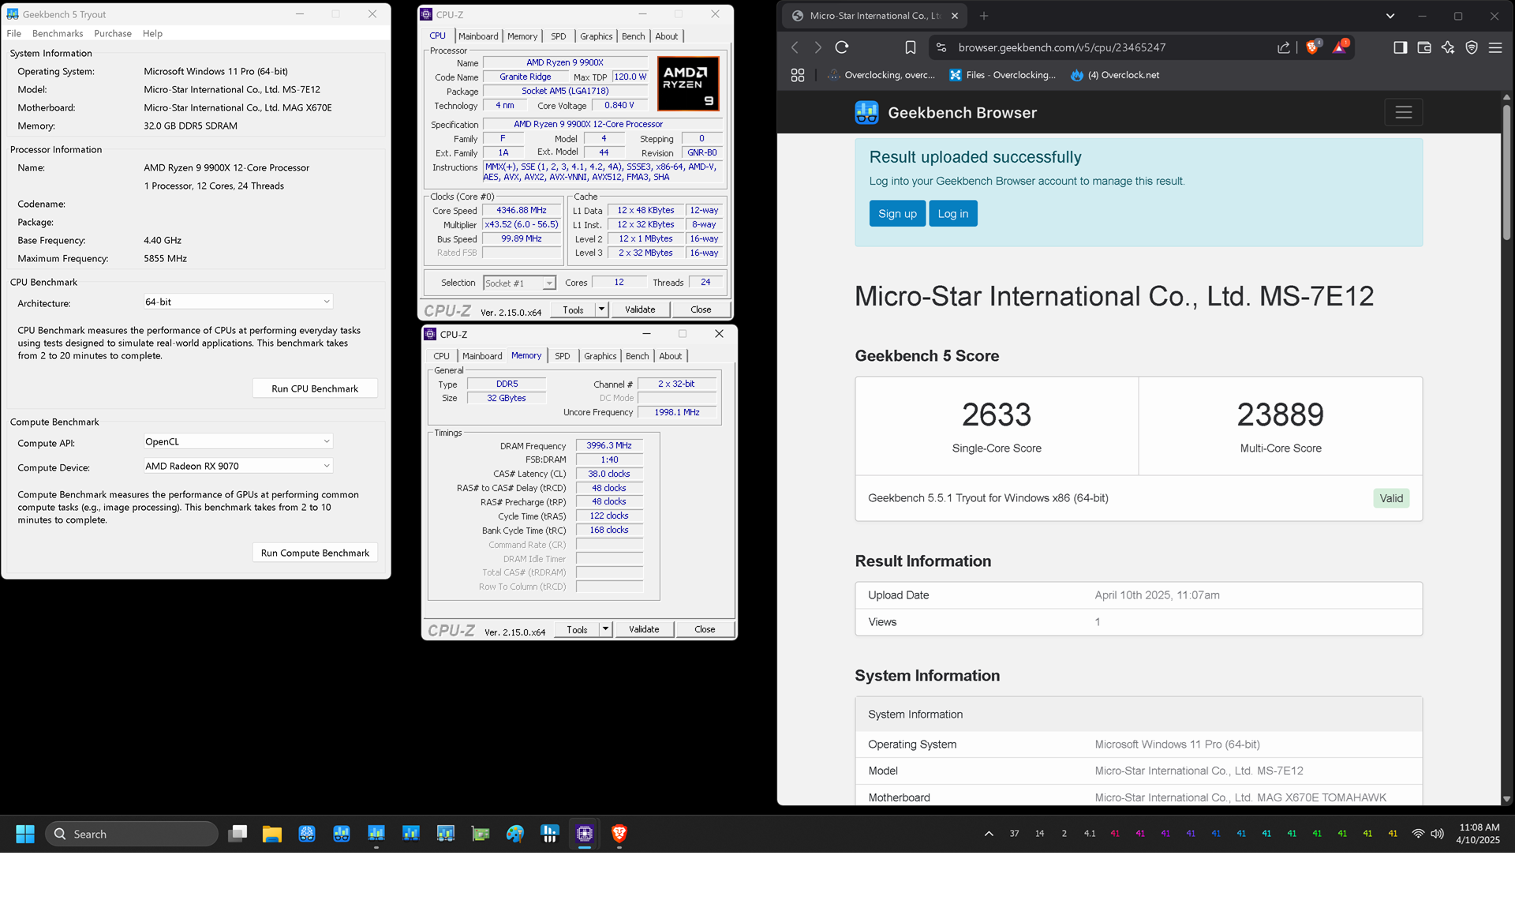Click Close in lower CPU-Z window
Image resolution: width=1515 pixels, height=919 pixels.
click(x=705, y=629)
